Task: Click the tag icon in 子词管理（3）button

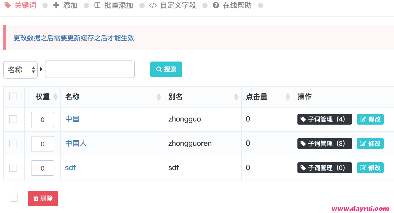Action: [302, 143]
